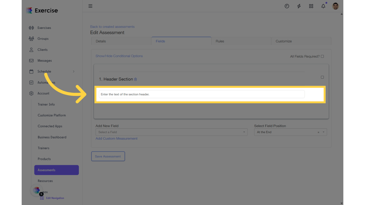365x205 pixels.
Task: Open Exercises via dumbbell icon
Action: [x=32, y=27]
